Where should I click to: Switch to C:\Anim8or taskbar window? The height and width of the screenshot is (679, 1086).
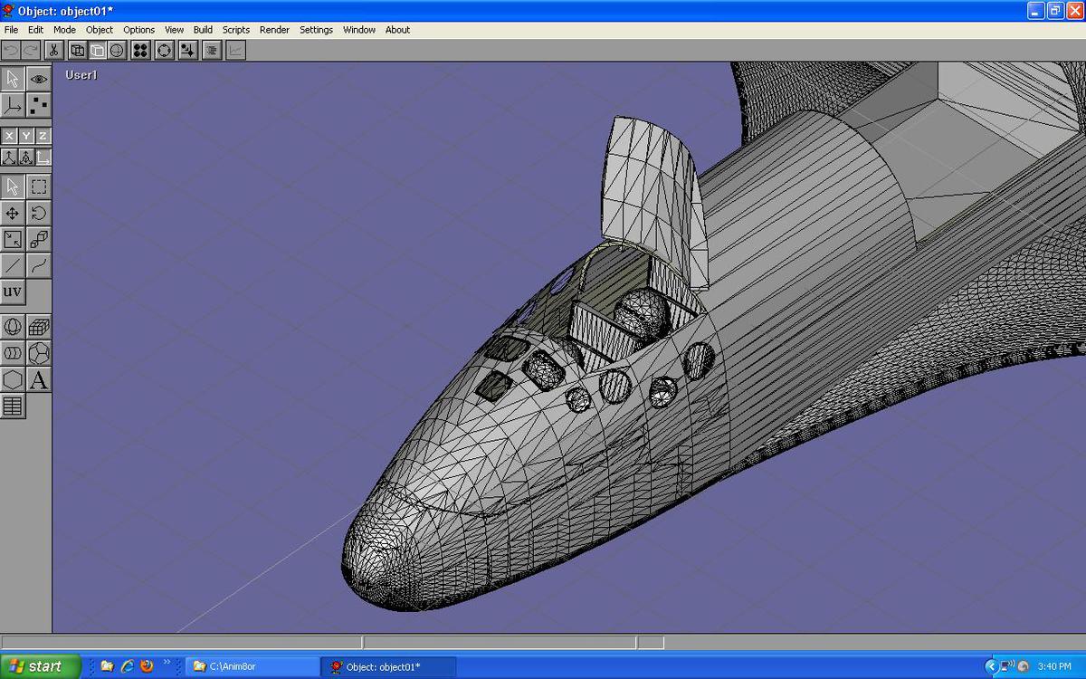[x=253, y=666]
